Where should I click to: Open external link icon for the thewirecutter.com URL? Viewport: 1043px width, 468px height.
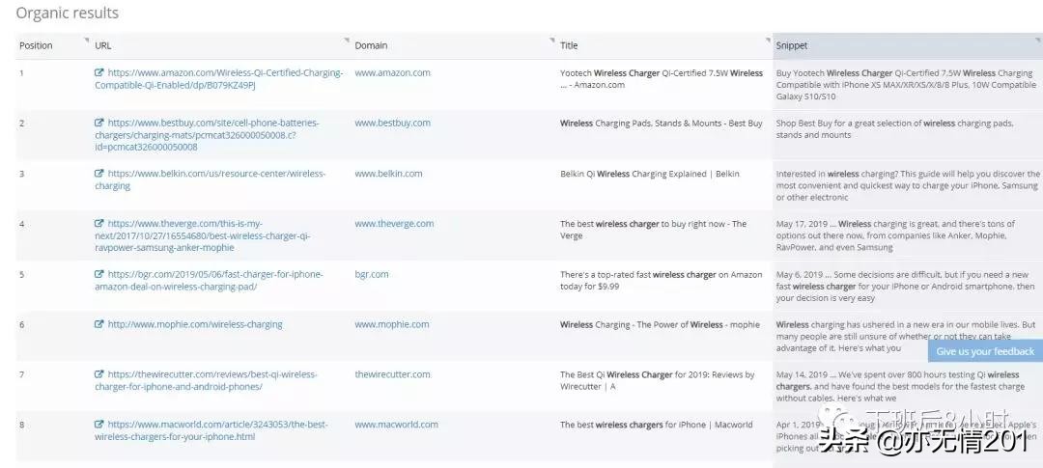(99, 374)
